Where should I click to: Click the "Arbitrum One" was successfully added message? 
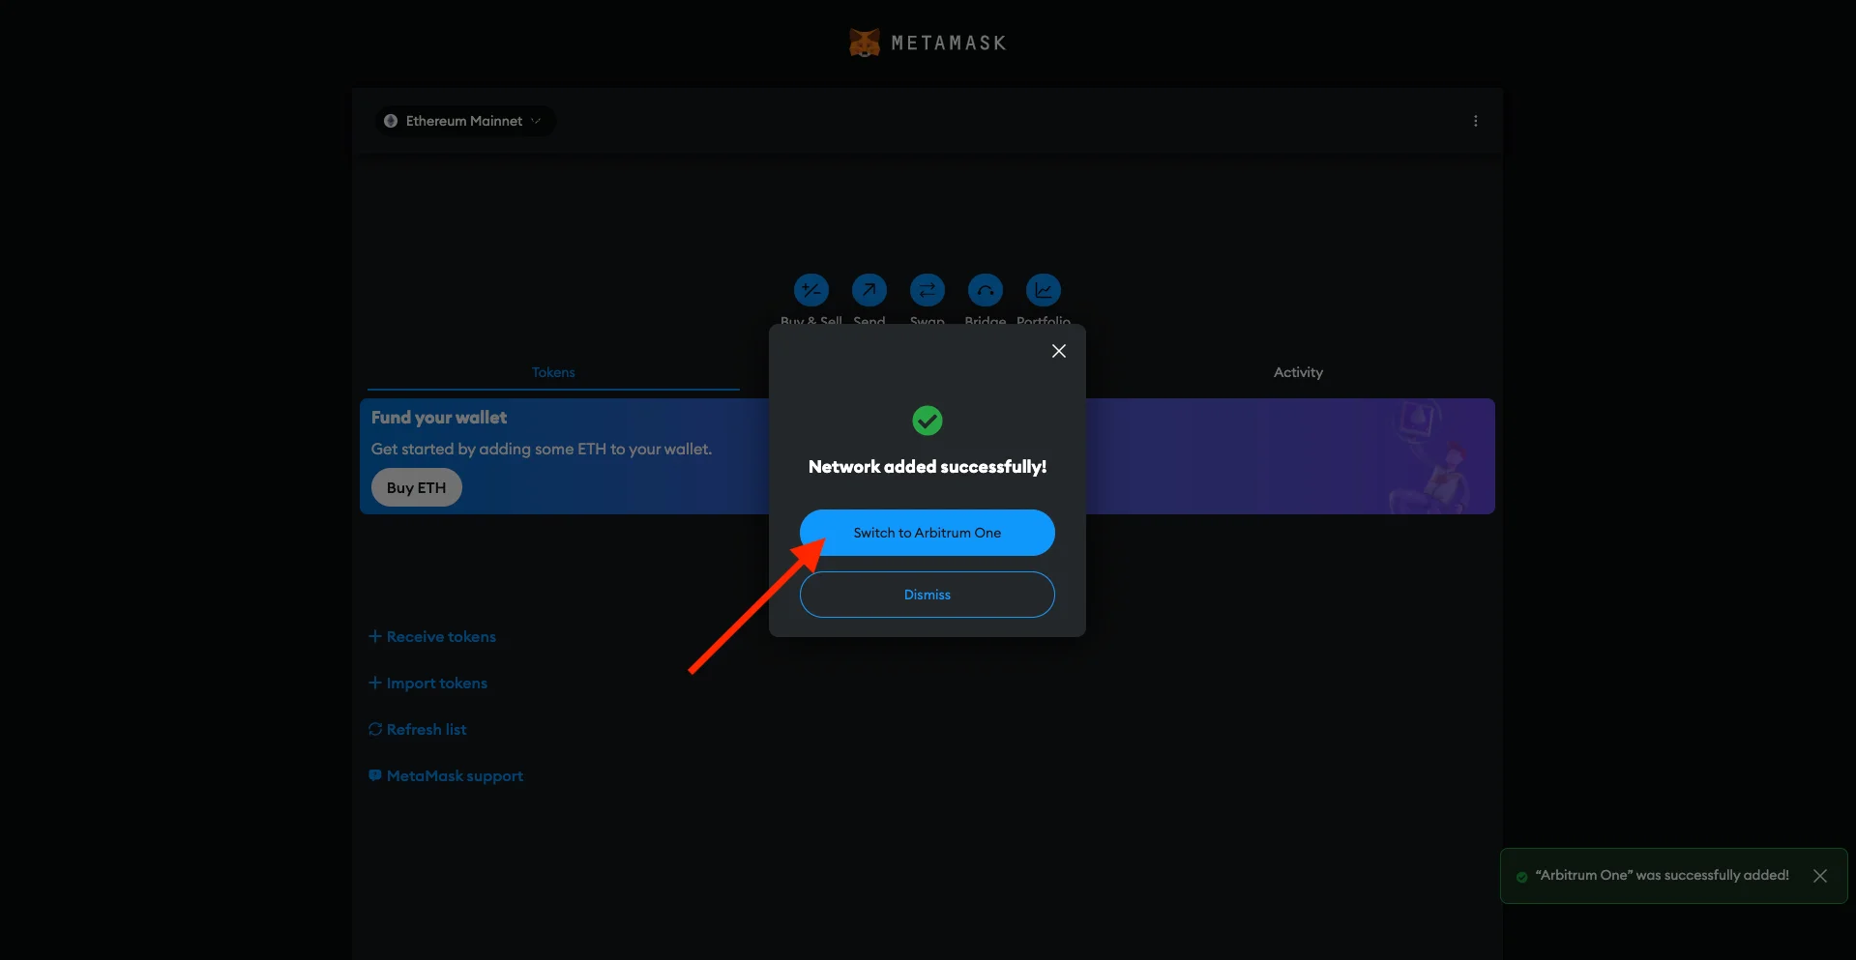click(x=1663, y=875)
